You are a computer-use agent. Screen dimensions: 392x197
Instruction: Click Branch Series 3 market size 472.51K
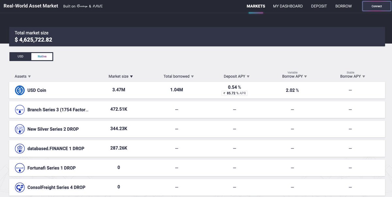pos(119,109)
